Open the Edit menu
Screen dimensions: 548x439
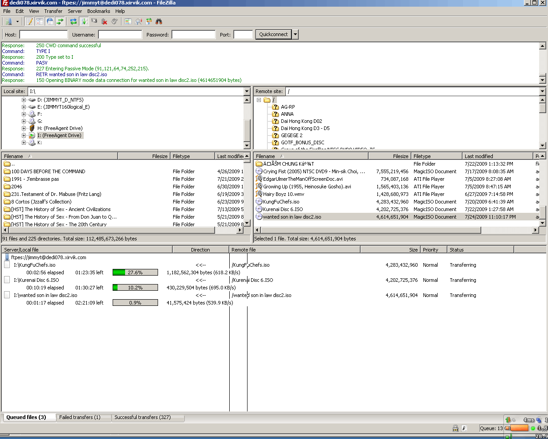[20, 11]
